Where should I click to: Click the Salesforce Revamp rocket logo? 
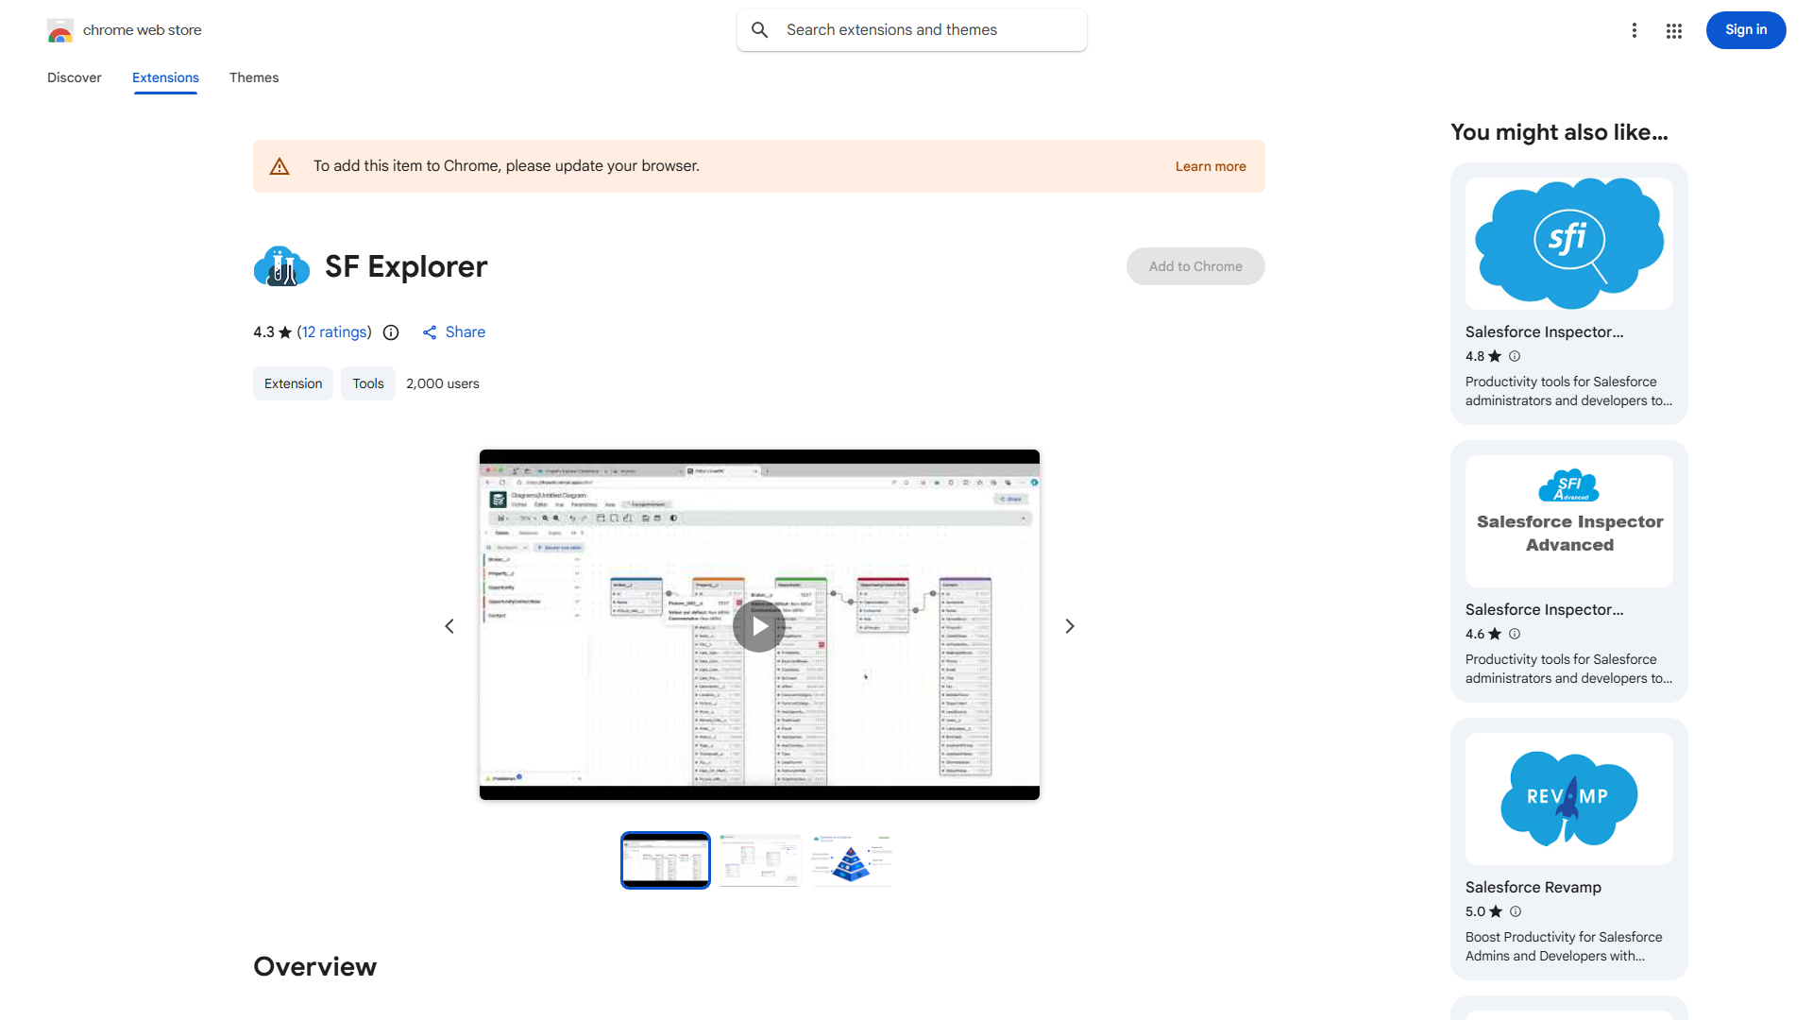click(x=1567, y=798)
